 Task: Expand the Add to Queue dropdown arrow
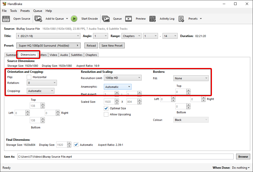[67, 19]
